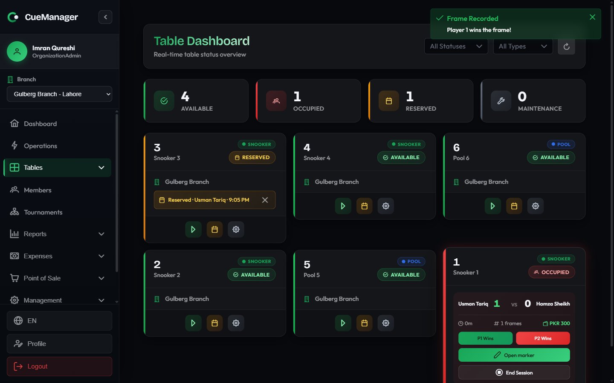Open Point of Sale in the sidebar
The height and width of the screenshot is (383, 614).
57,278
